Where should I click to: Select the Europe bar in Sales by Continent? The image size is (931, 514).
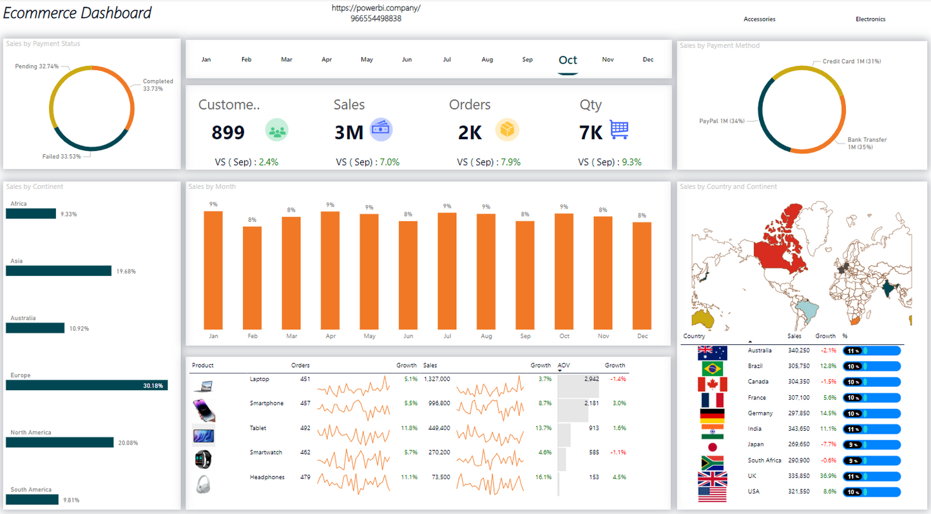tap(87, 386)
